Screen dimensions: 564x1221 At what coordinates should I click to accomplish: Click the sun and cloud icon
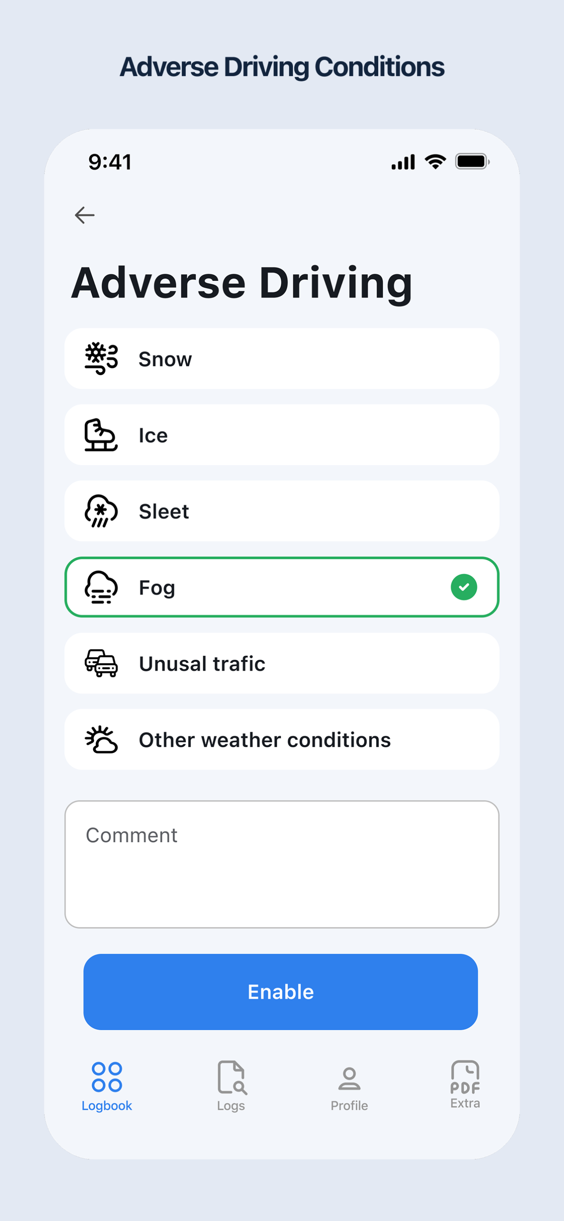[101, 739]
